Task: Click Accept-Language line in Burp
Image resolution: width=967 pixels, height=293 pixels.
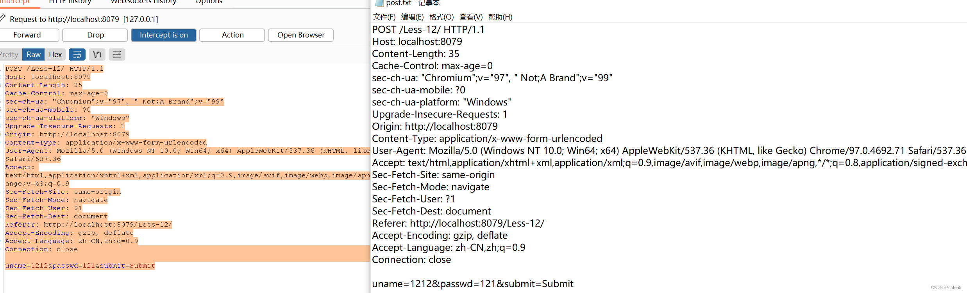Action: click(71, 241)
